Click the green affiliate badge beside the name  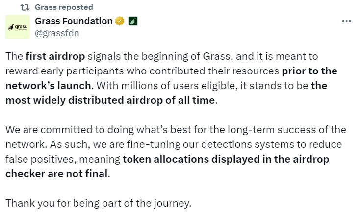[132, 21]
